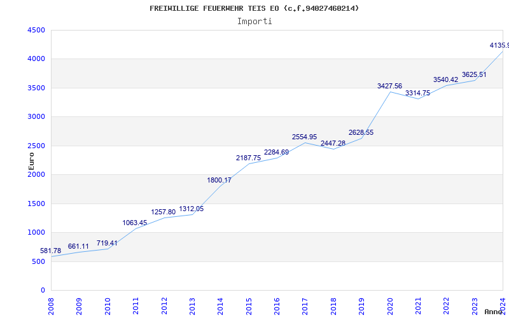Click the 4500 y-axis tick label
This screenshot has height=318, width=509.
[x=36, y=30]
